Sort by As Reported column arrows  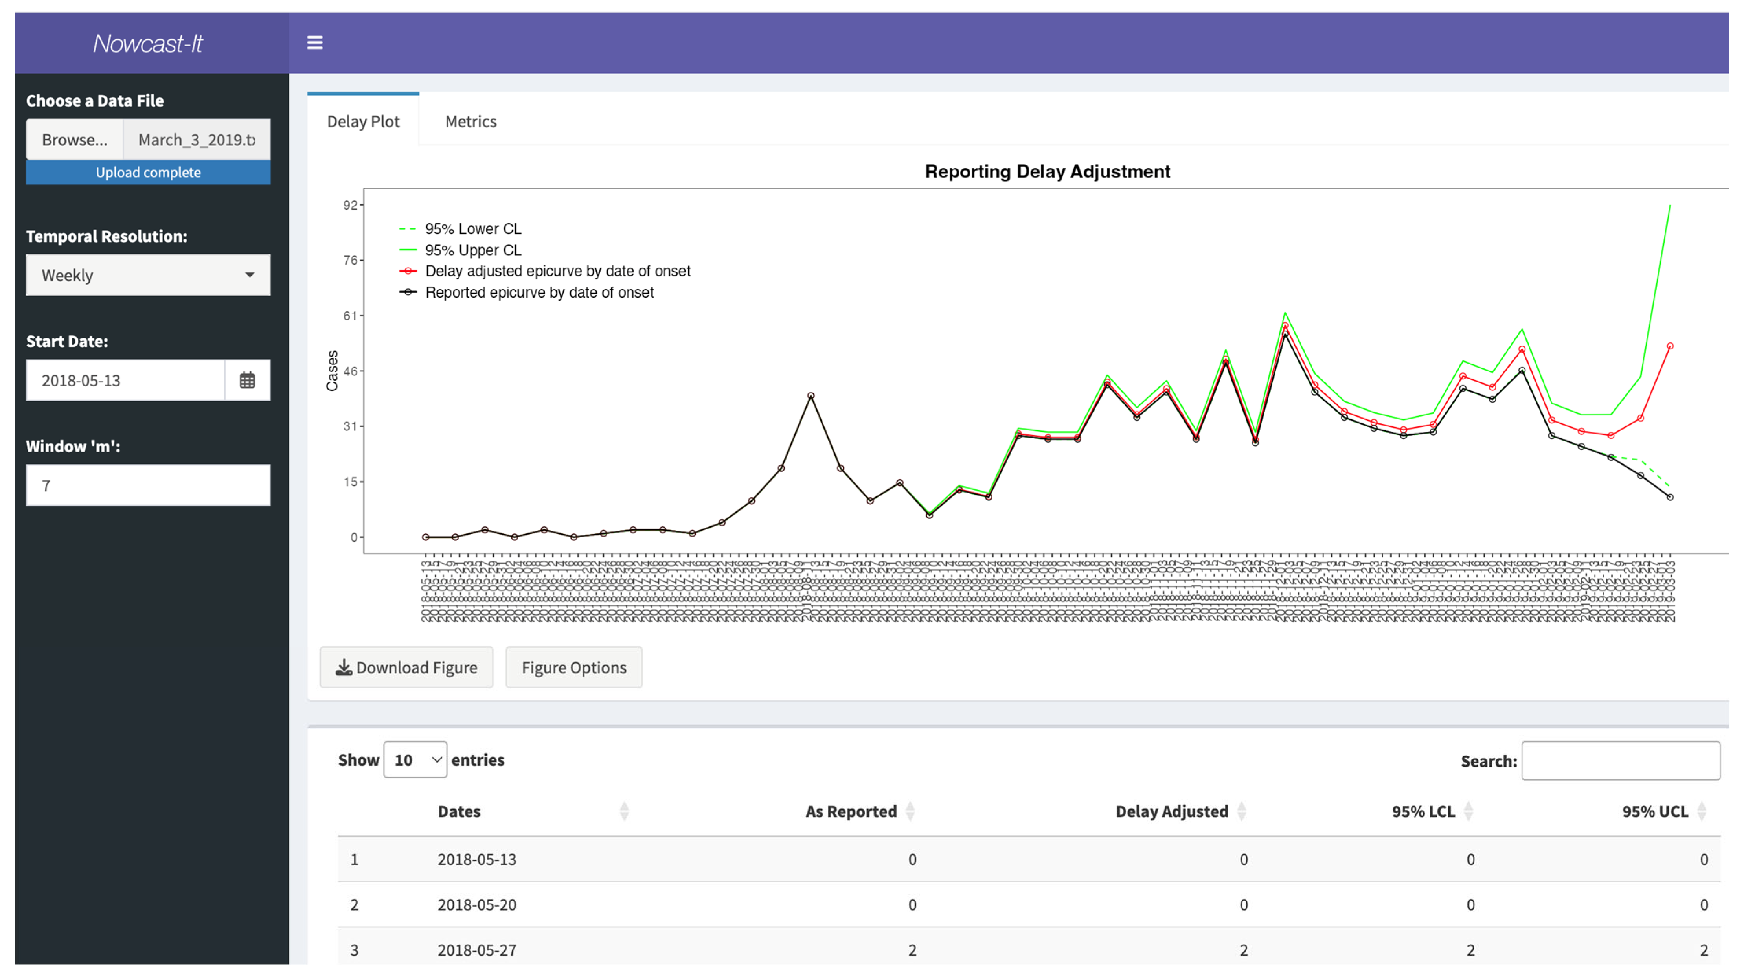[x=910, y=811]
